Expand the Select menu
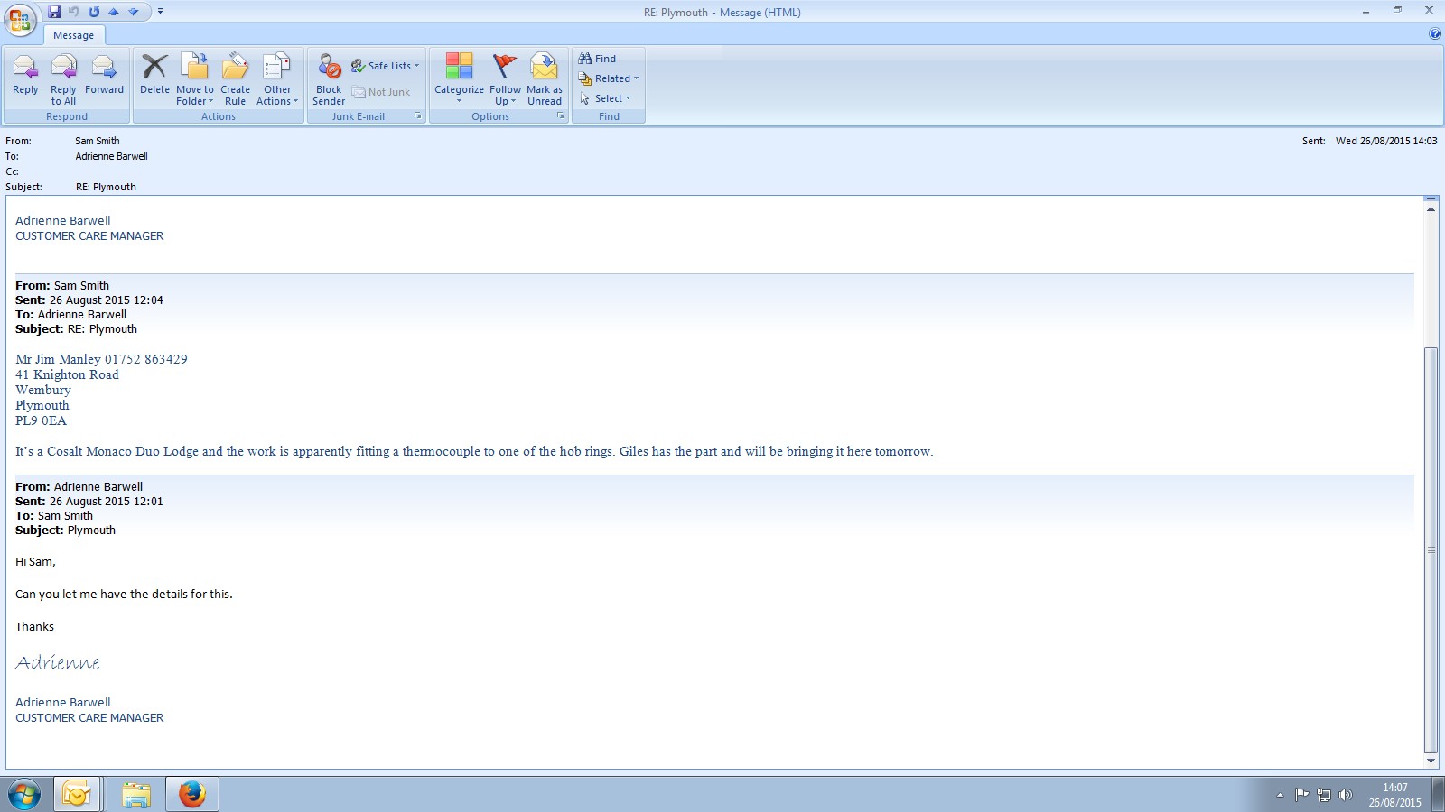This screenshot has width=1445, height=812. [x=605, y=98]
